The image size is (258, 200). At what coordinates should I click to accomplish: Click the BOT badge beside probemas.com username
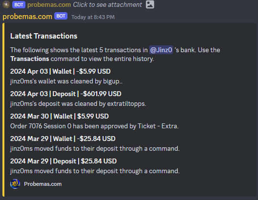(61, 16)
